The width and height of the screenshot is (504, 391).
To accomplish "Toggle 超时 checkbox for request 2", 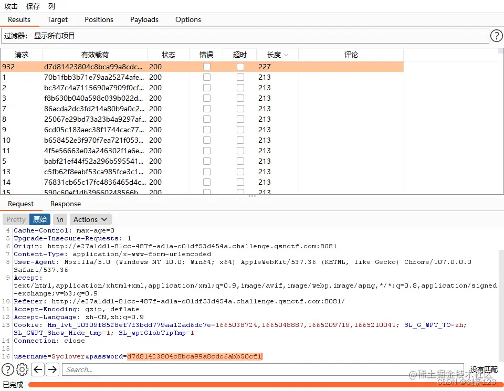I will click(x=240, y=88).
